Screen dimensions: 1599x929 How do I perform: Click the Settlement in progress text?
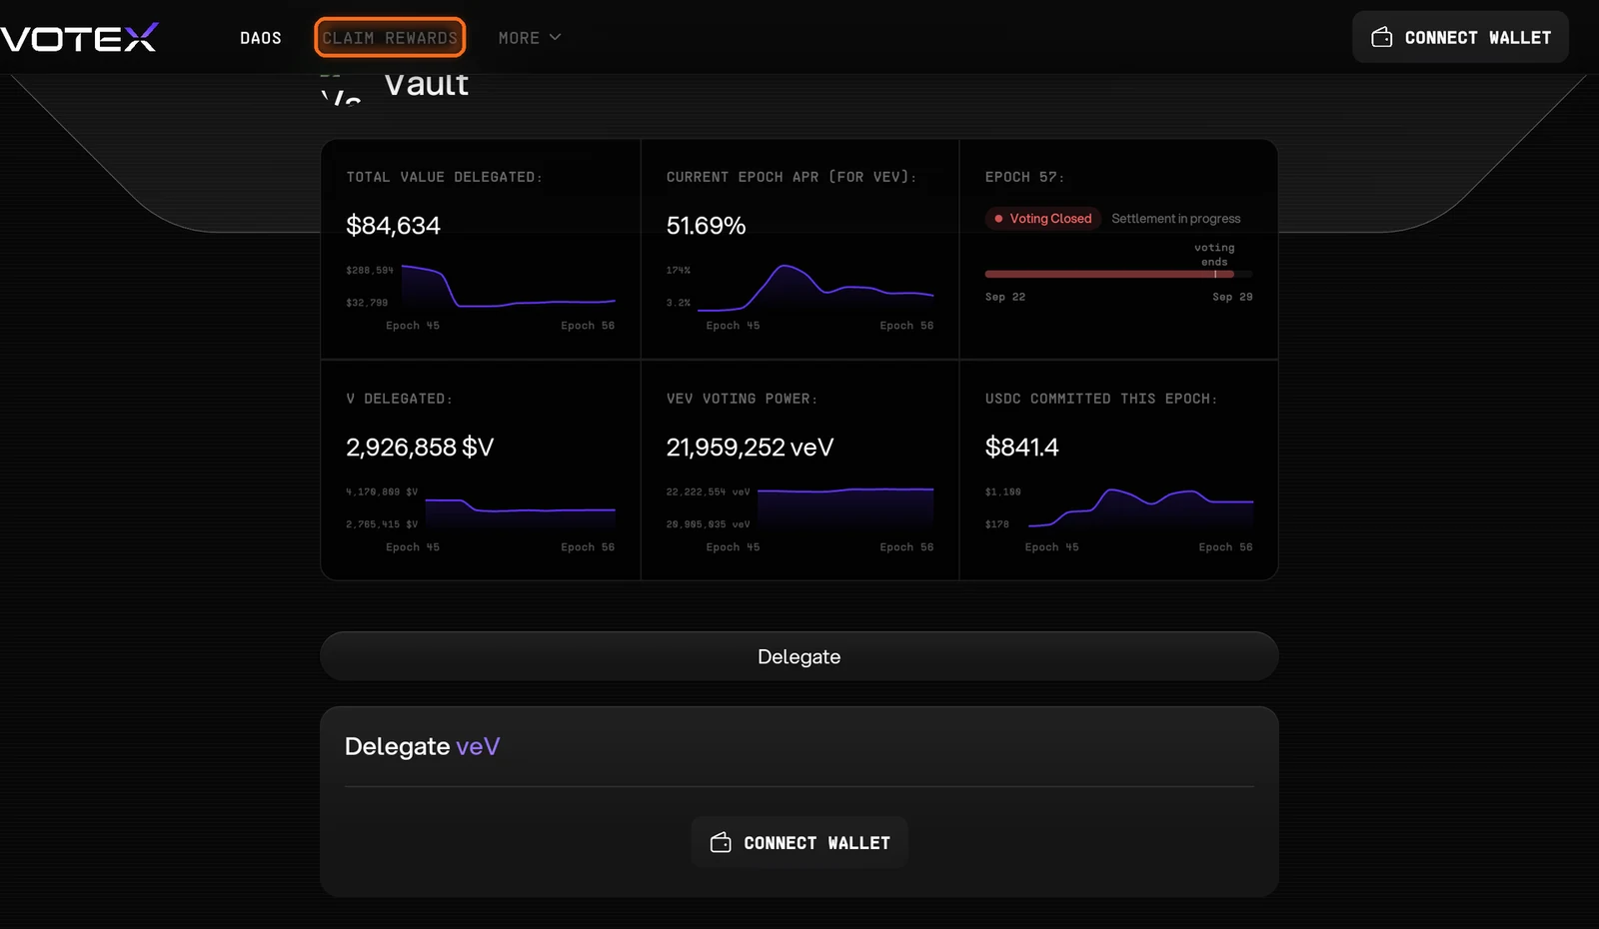click(x=1176, y=219)
